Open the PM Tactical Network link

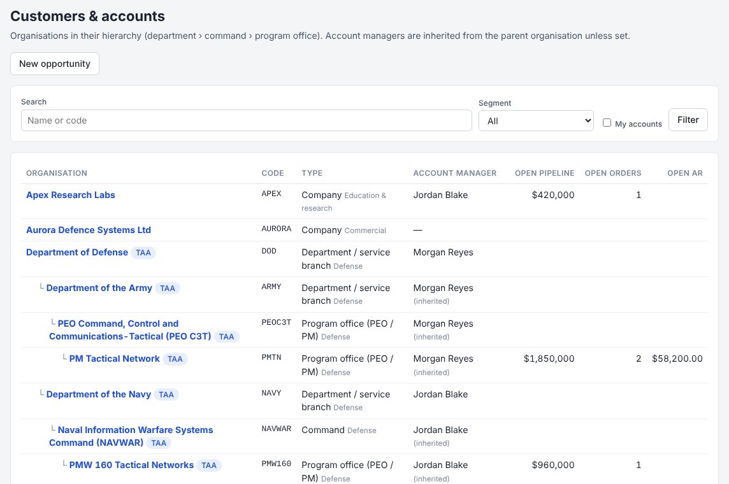tap(114, 359)
